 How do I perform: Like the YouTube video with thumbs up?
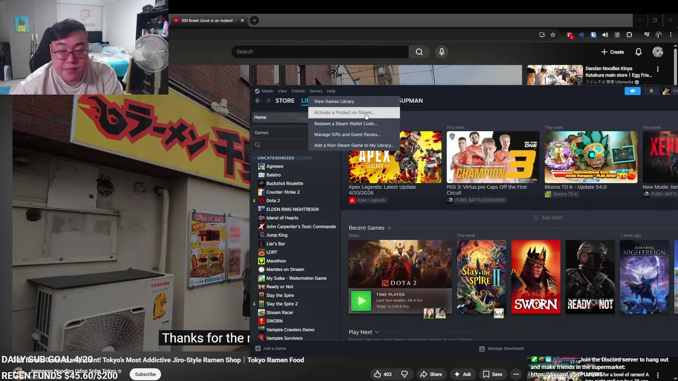pos(382,374)
